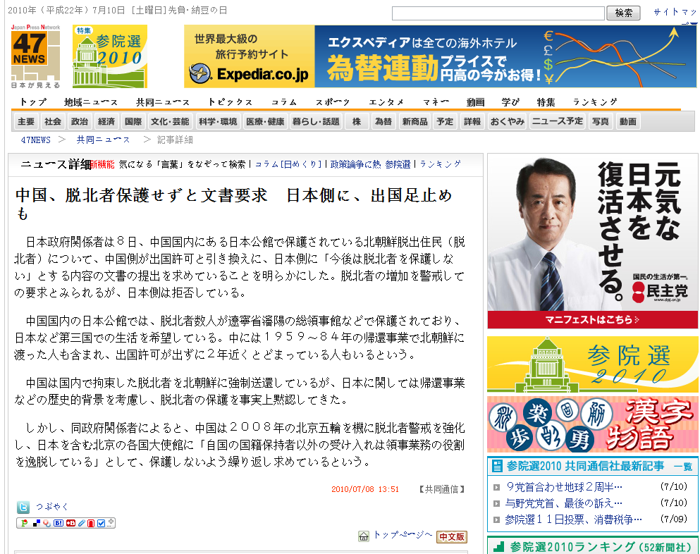Click the 漢字物語 banner image
The image size is (700, 554).
[592, 424]
